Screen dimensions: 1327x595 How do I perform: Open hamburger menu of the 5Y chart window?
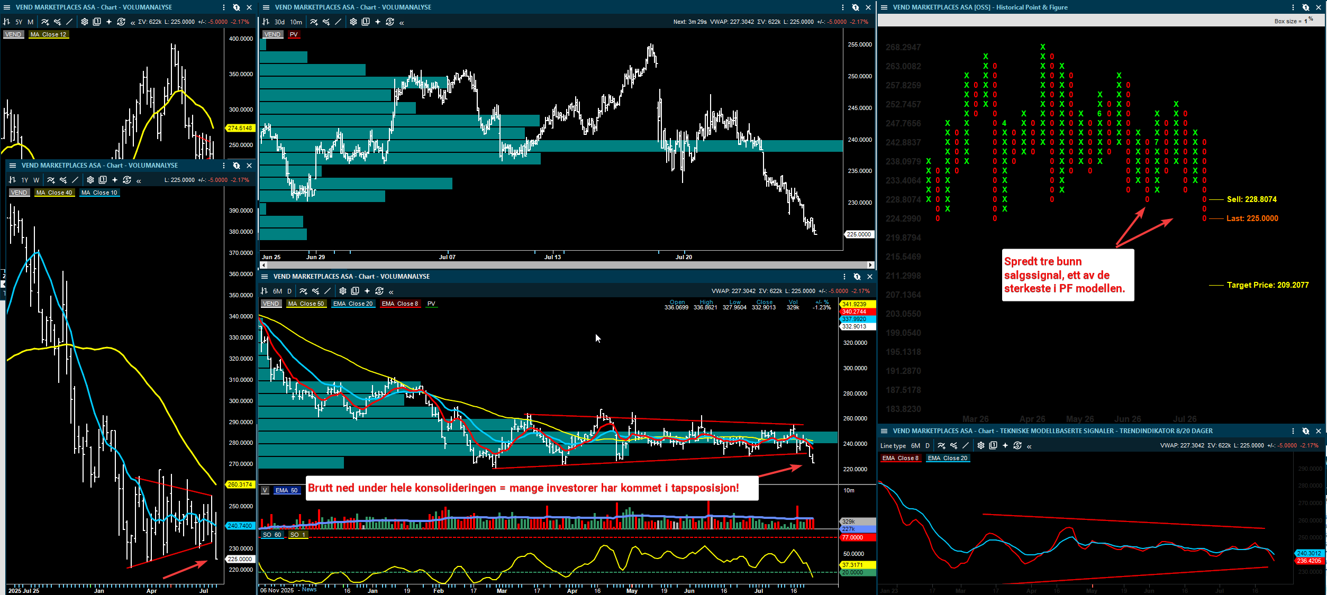pos(6,7)
